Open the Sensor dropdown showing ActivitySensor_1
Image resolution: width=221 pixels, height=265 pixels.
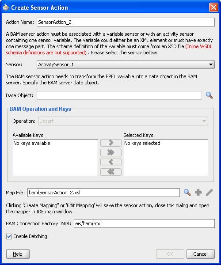[x=126, y=64]
